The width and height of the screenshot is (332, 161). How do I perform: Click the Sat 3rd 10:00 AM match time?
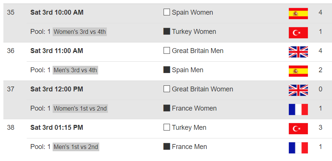pos(57,12)
